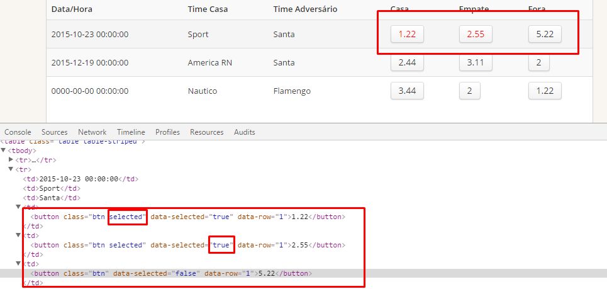
Task: Select the 2015-10-23 00:00:00 table cell
Action: click(x=90, y=35)
